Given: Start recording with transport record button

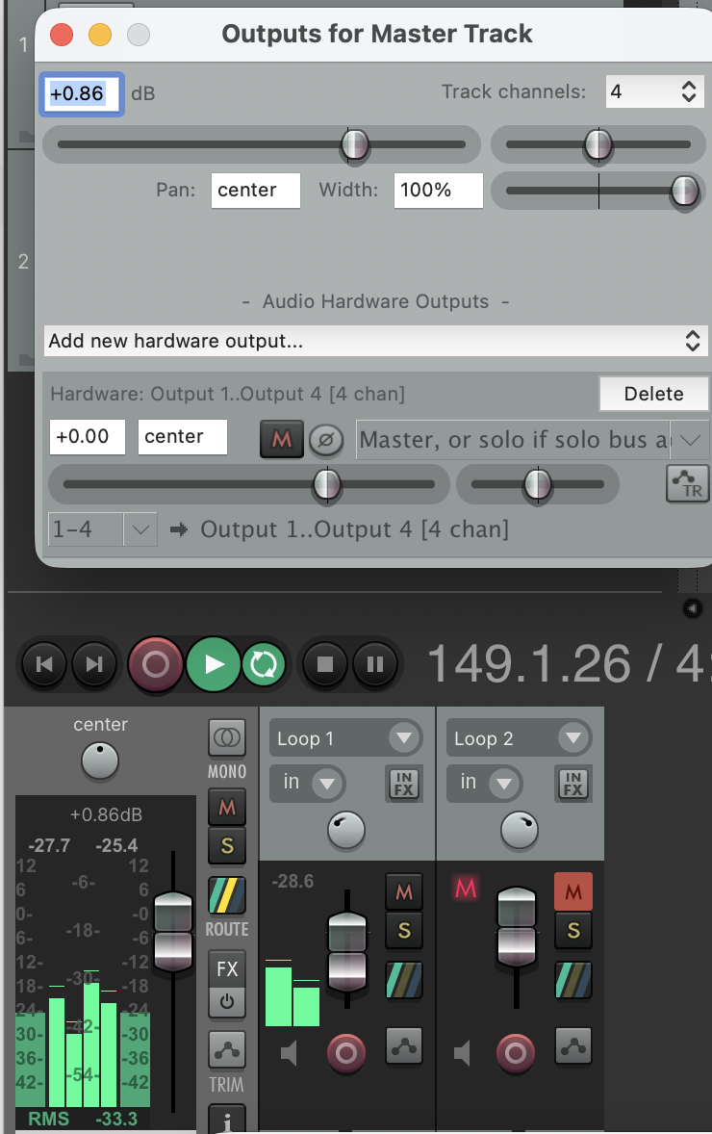Looking at the screenshot, I should (x=156, y=664).
